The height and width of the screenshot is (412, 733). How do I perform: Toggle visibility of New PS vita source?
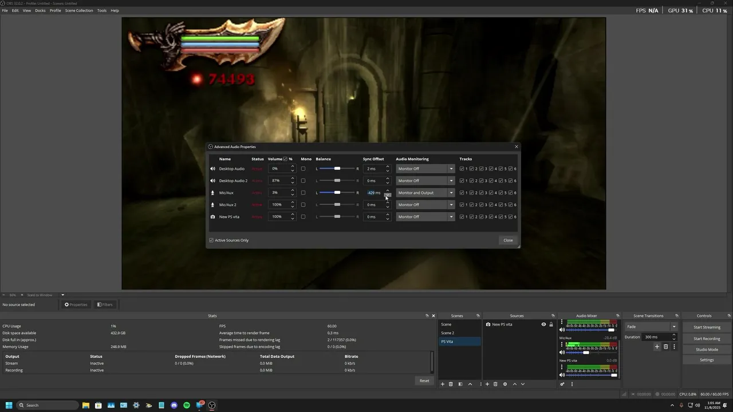[544, 324]
